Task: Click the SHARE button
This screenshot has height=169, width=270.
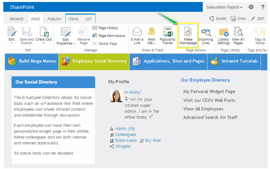Action: [218, 19]
